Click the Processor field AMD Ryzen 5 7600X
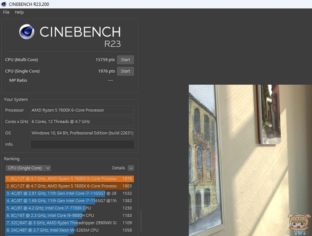Screen dimensions: 312x236 click(82, 110)
